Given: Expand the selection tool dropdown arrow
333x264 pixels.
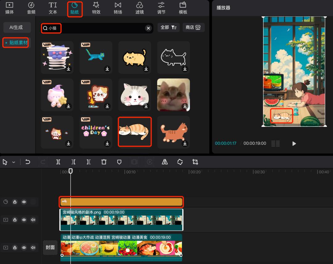Looking at the screenshot, I should point(14,162).
